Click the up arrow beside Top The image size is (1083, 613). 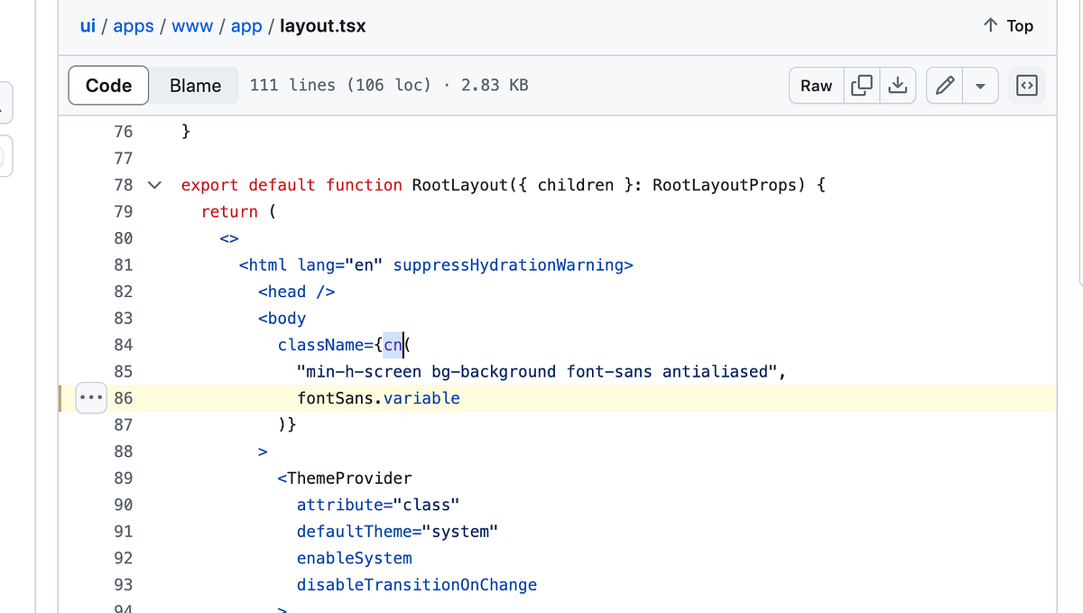[x=990, y=25]
